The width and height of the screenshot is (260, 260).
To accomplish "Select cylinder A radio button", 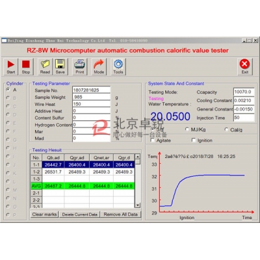I will pyautogui.click(x=8, y=90).
